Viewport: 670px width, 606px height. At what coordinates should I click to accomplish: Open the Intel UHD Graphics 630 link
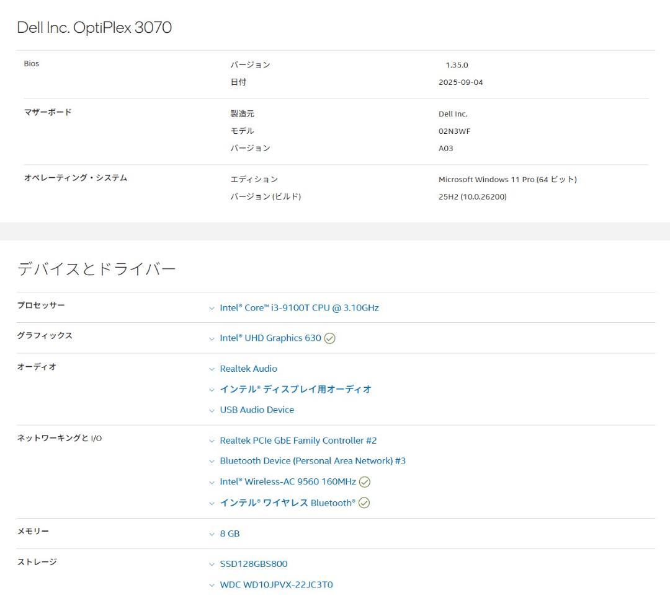270,338
